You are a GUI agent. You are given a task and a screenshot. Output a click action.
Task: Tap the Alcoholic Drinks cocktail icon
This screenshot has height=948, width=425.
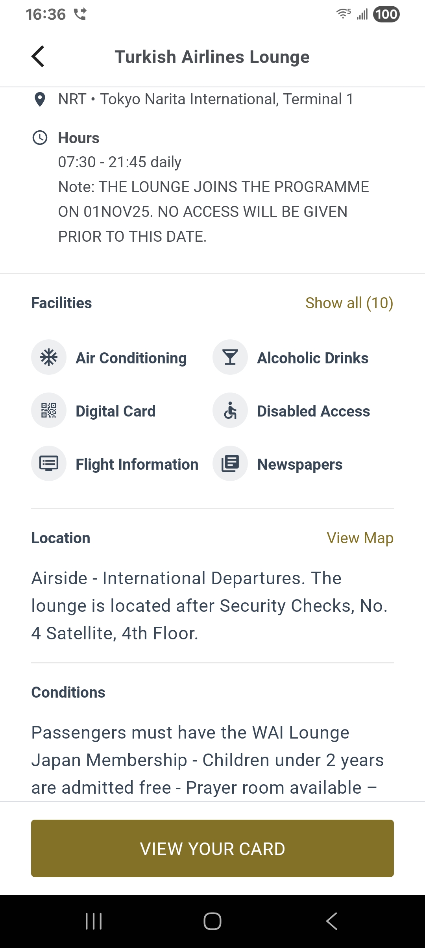230,357
